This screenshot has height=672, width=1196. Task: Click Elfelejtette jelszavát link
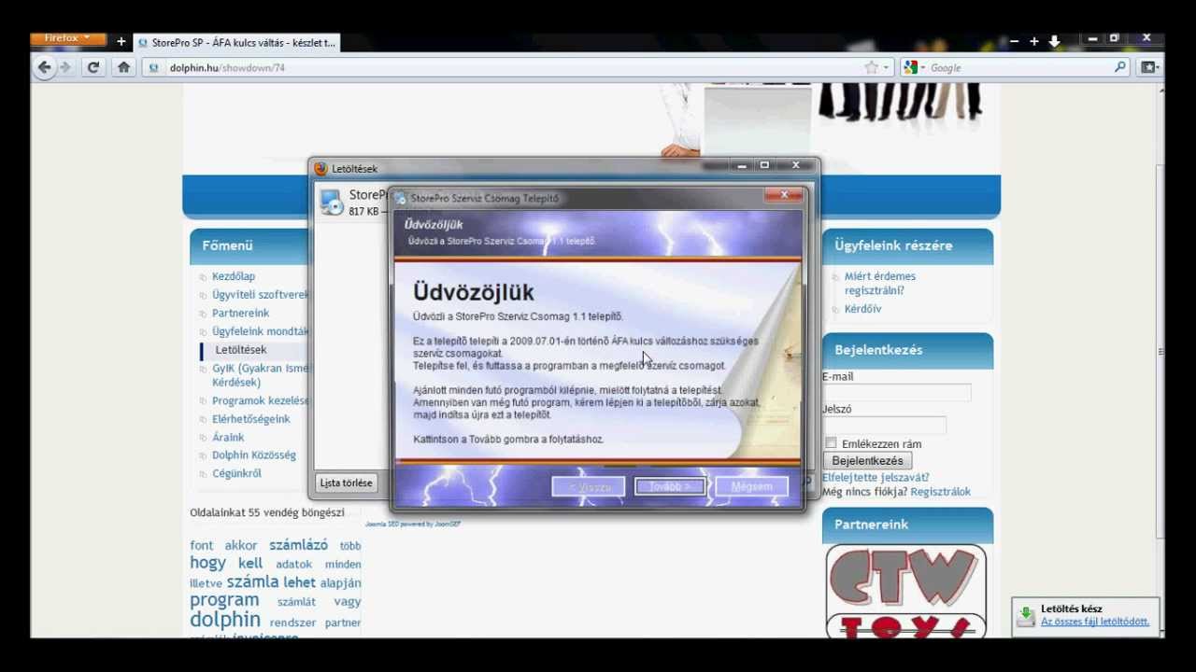pyautogui.click(x=876, y=478)
